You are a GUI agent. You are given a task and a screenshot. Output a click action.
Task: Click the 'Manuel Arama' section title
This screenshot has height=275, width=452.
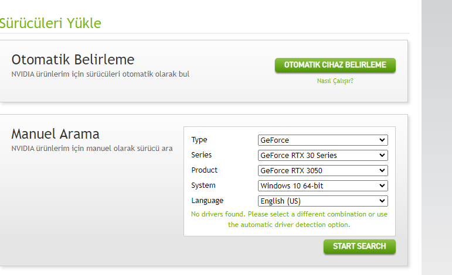tap(55, 134)
